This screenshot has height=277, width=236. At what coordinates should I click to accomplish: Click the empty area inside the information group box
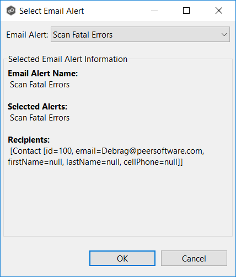tap(117, 201)
